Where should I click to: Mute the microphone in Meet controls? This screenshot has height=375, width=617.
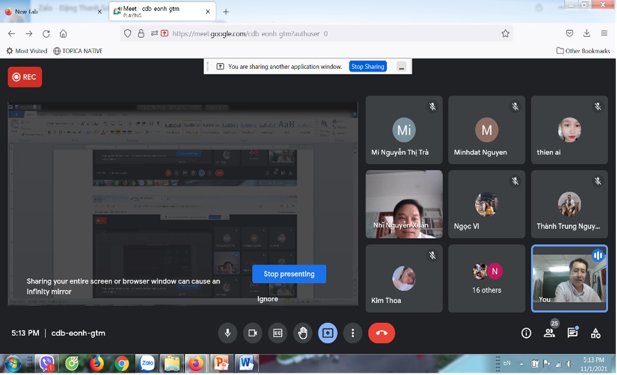coord(228,333)
